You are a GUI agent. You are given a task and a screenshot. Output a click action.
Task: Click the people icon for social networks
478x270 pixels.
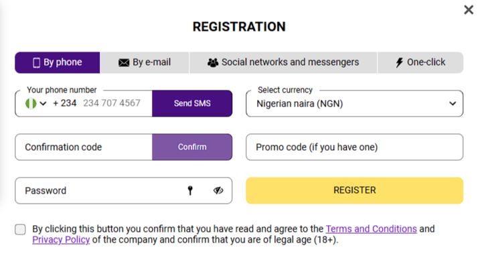(x=213, y=62)
